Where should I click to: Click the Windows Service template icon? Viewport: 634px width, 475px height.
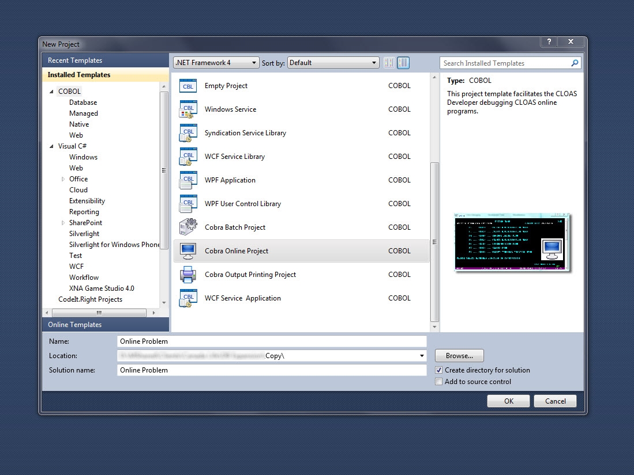click(x=188, y=109)
